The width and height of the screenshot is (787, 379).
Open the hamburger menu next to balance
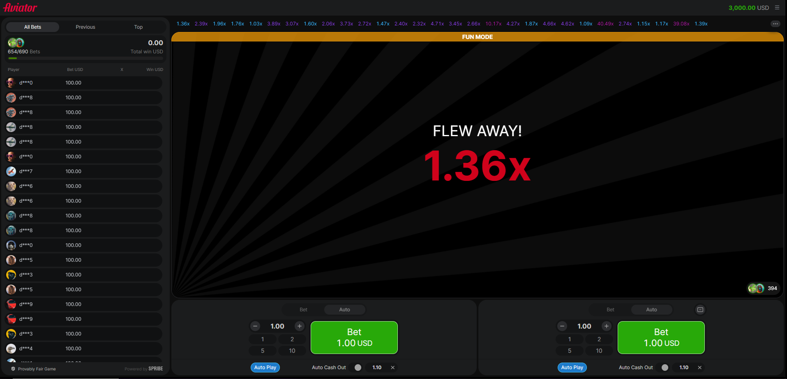pos(777,7)
